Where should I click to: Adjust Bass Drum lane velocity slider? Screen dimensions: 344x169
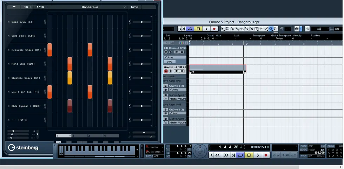[142, 22]
